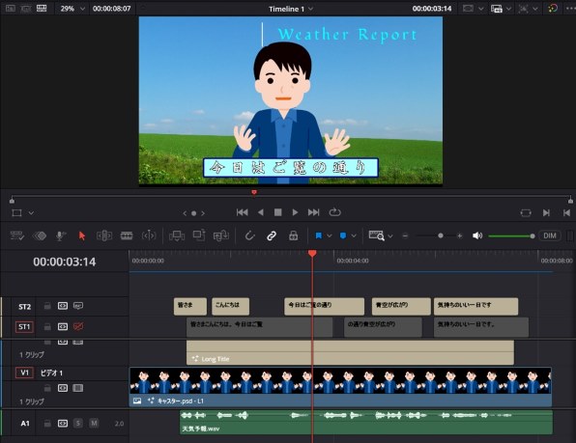
Task: Toggle Snapping magnet icon
Action: [249, 235]
